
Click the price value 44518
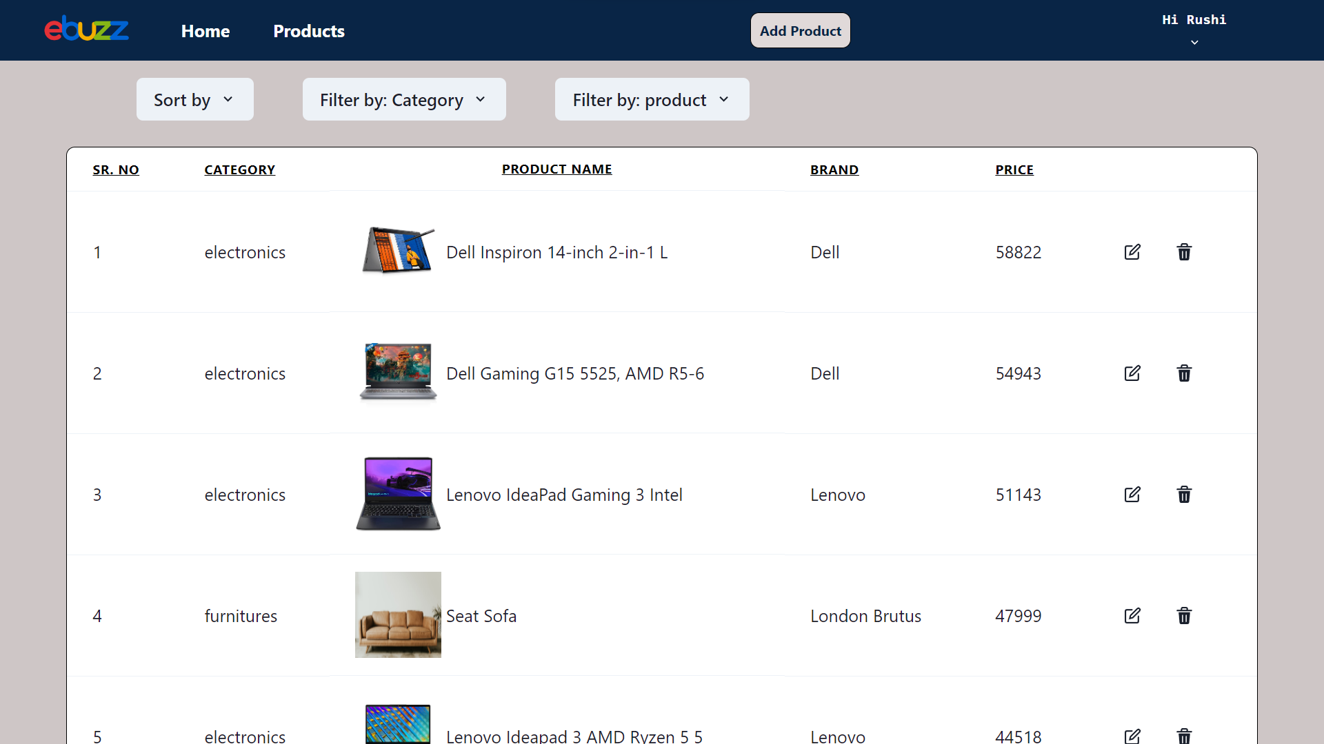tap(1019, 736)
